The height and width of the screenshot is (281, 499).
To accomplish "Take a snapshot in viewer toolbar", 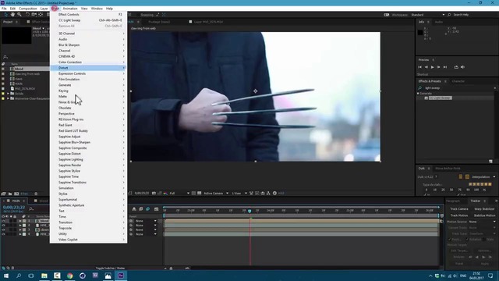I will (x=154, y=193).
